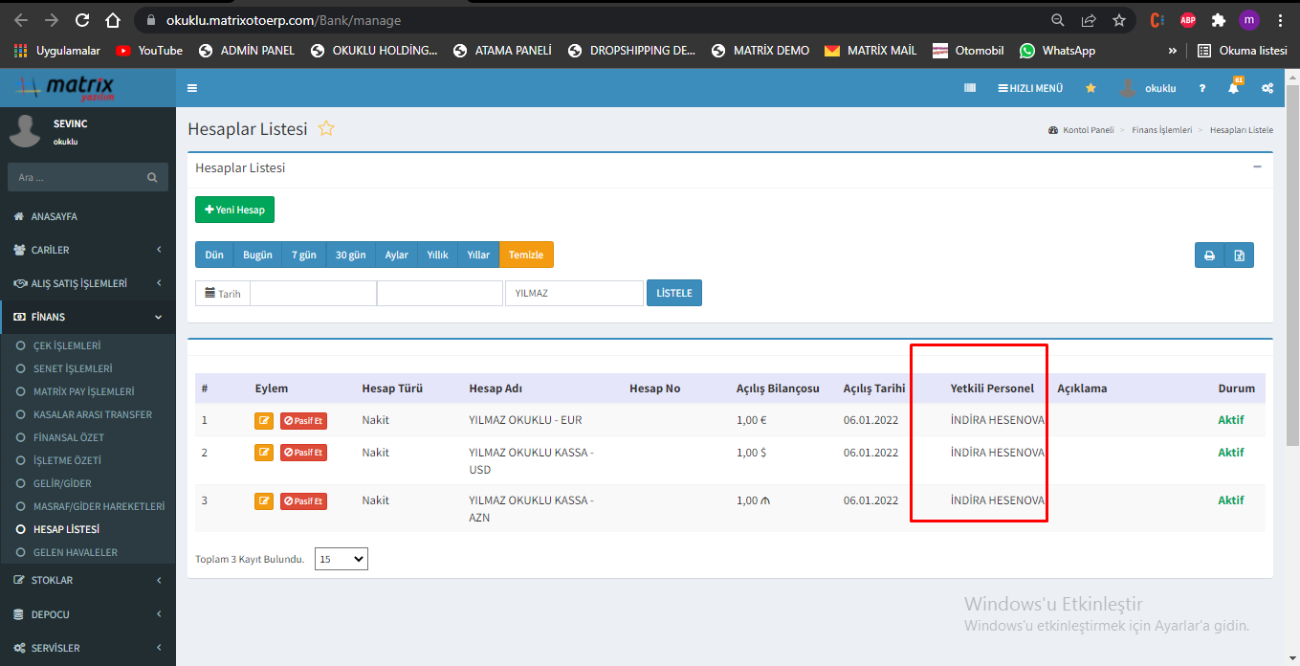Screen dimensions: 1300x666
Task: Open the records per page dropdown
Action: coord(342,559)
